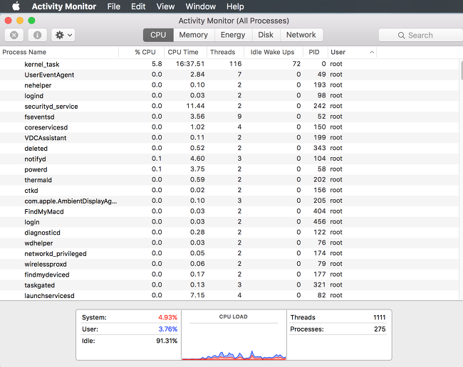Click the User 3.76% value
The image size is (463, 367).
pyautogui.click(x=168, y=329)
